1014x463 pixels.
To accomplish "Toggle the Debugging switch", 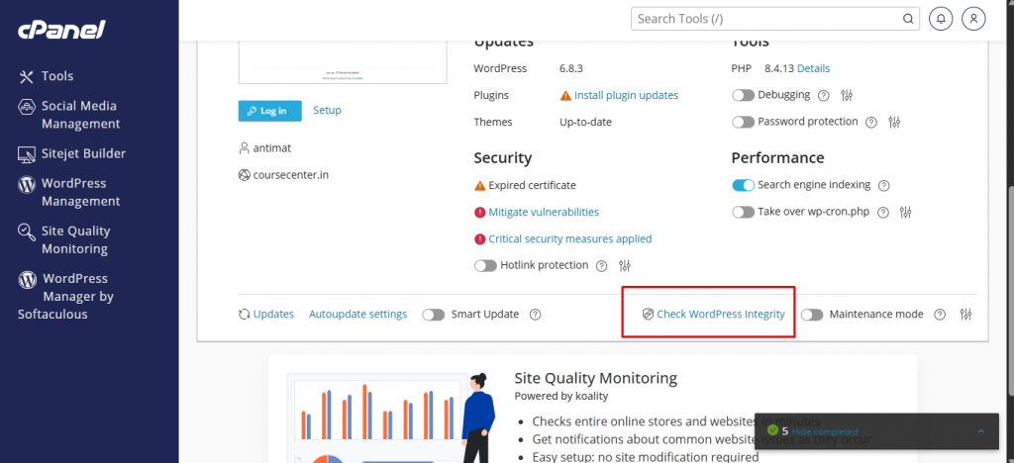I will click(x=743, y=95).
